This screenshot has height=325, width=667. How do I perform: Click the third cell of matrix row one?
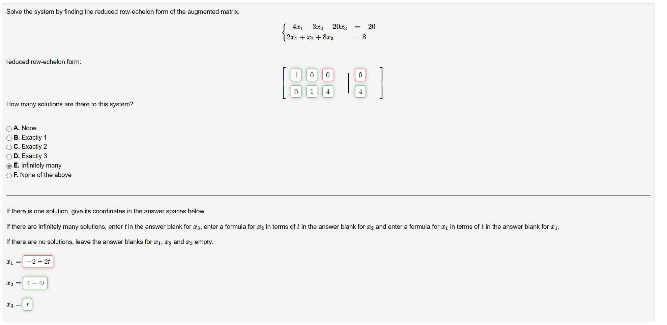(x=327, y=75)
